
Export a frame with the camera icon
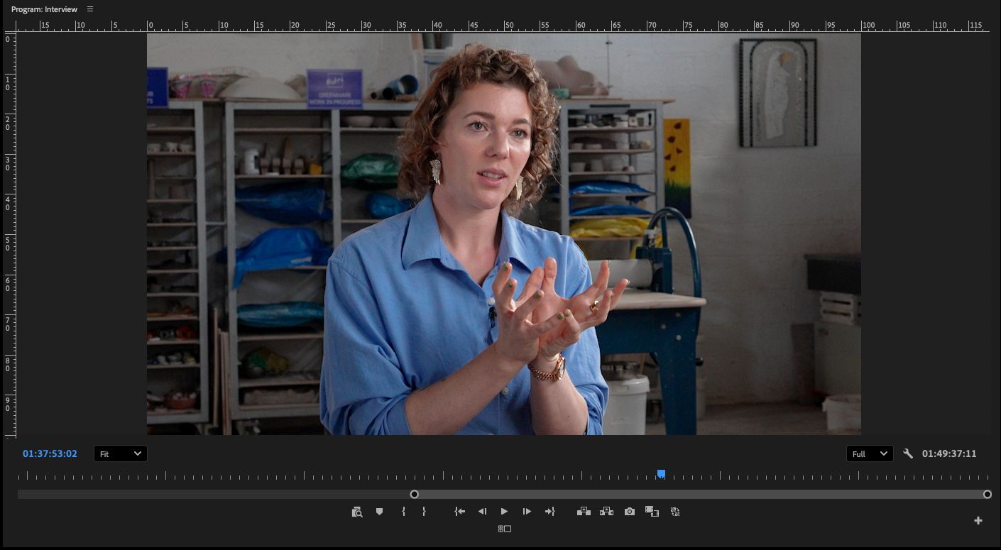coord(630,511)
